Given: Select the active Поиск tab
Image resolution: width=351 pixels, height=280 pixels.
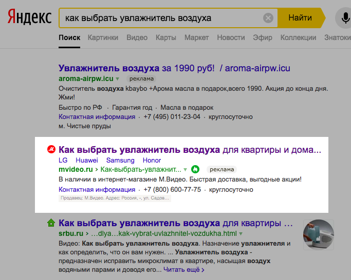Looking at the screenshot, I should tap(69, 37).
